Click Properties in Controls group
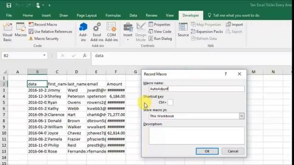 [x=159, y=24]
